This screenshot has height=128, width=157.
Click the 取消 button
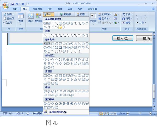point(144,38)
